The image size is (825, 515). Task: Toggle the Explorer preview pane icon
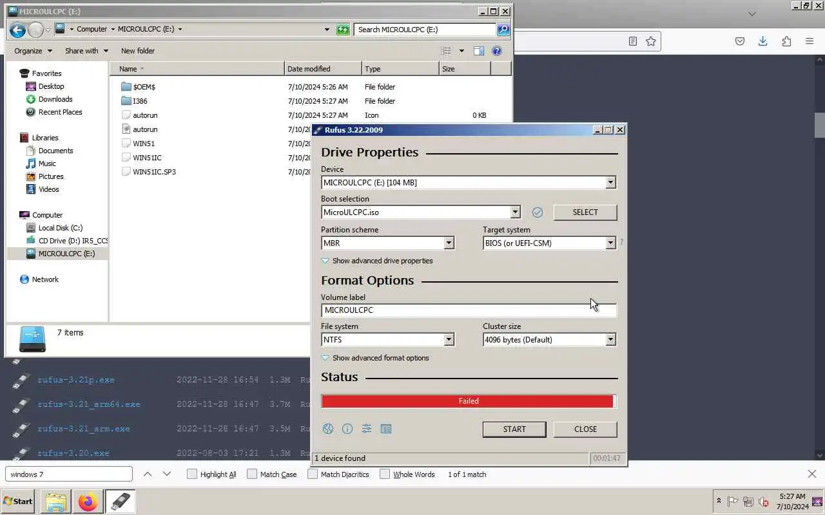pyautogui.click(x=479, y=51)
